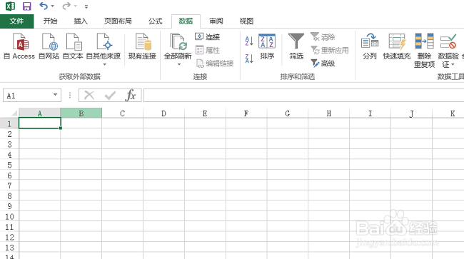Click inside the Name Box showing A1
Screen dimensions: 464x259
[27, 96]
